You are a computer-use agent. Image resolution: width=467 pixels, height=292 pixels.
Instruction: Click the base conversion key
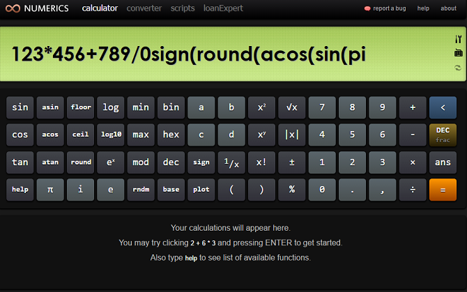[171, 190]
